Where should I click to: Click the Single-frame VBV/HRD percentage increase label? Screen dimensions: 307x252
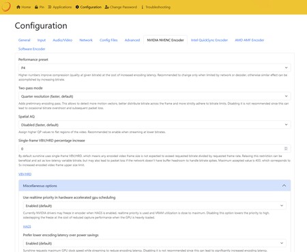[52, 141]
